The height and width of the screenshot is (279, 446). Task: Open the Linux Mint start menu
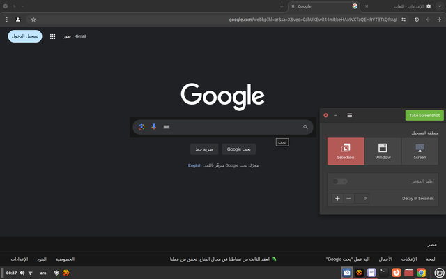(440, 273)
